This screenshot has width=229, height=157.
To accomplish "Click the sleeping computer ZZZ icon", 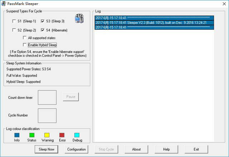I will click(79, 18).
